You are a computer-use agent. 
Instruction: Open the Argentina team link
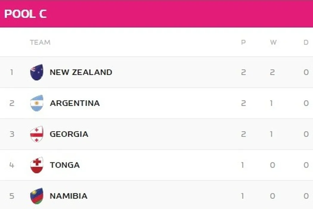[x=75, y=103]
